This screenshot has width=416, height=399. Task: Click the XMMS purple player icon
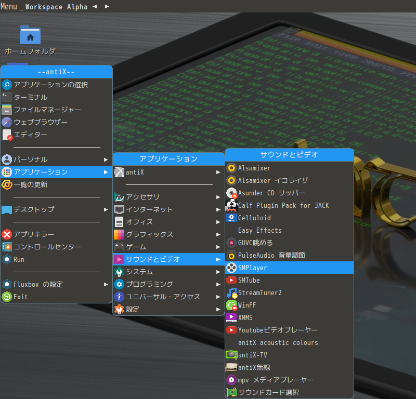(x=231, y=317)
